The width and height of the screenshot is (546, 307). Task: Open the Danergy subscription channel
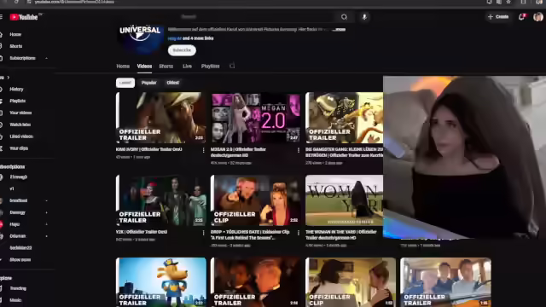point(17,212)
